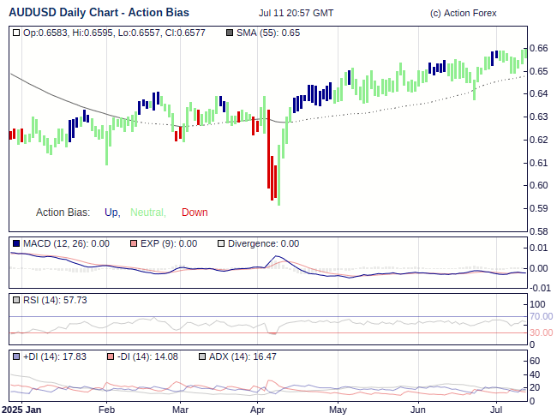Click the 'Jul' month axis label
The image size is (557, 419).
(x=497, y=410)
